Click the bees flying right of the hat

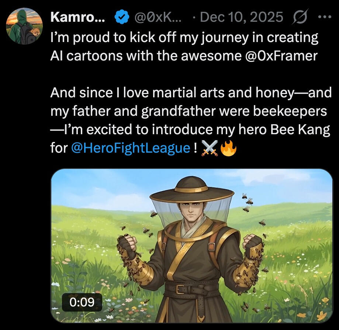248,201
